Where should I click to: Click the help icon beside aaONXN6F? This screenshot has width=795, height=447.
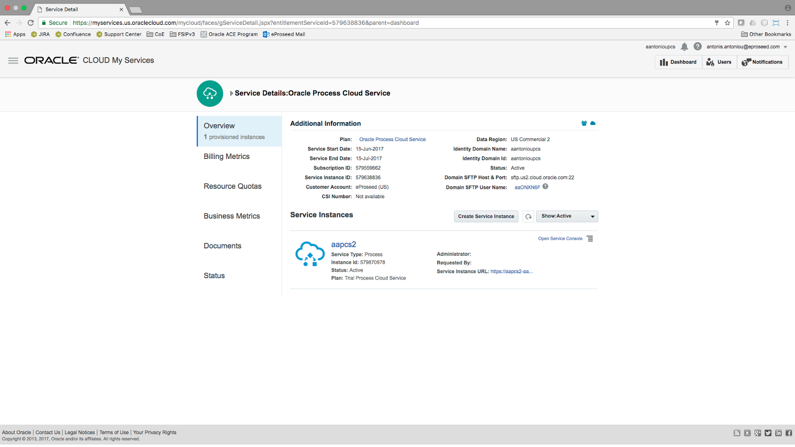pyautogui.click(x=546, y=187)
